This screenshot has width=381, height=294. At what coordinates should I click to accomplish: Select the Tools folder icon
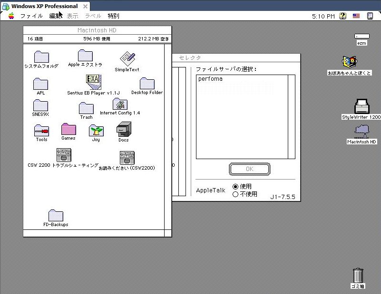(x=41, y=131)
